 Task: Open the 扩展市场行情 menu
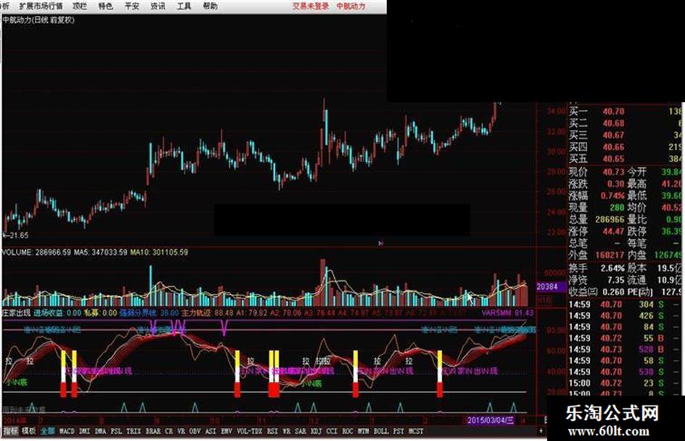point(41,6)
